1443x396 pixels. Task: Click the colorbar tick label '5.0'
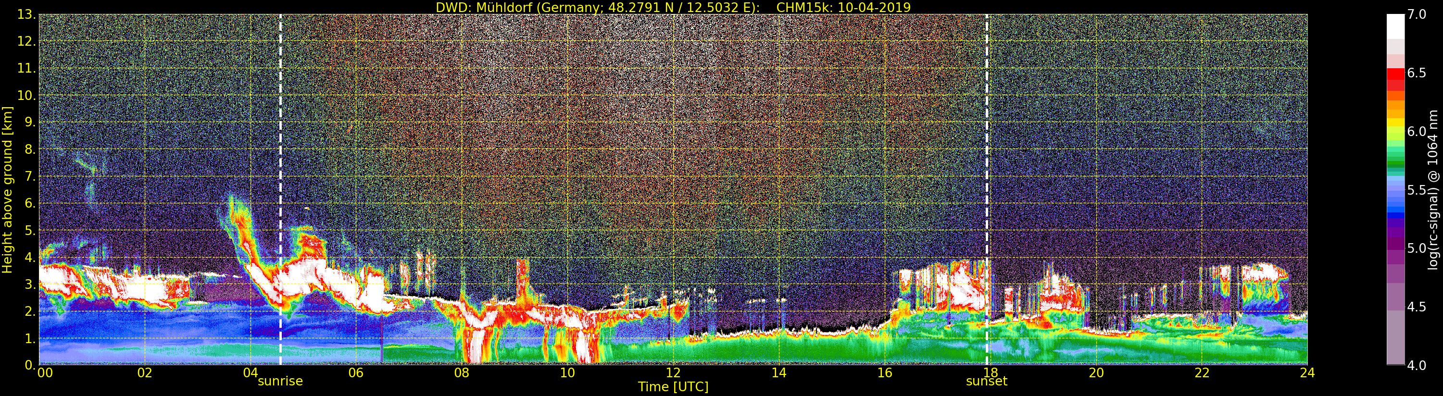[1417, 248]
